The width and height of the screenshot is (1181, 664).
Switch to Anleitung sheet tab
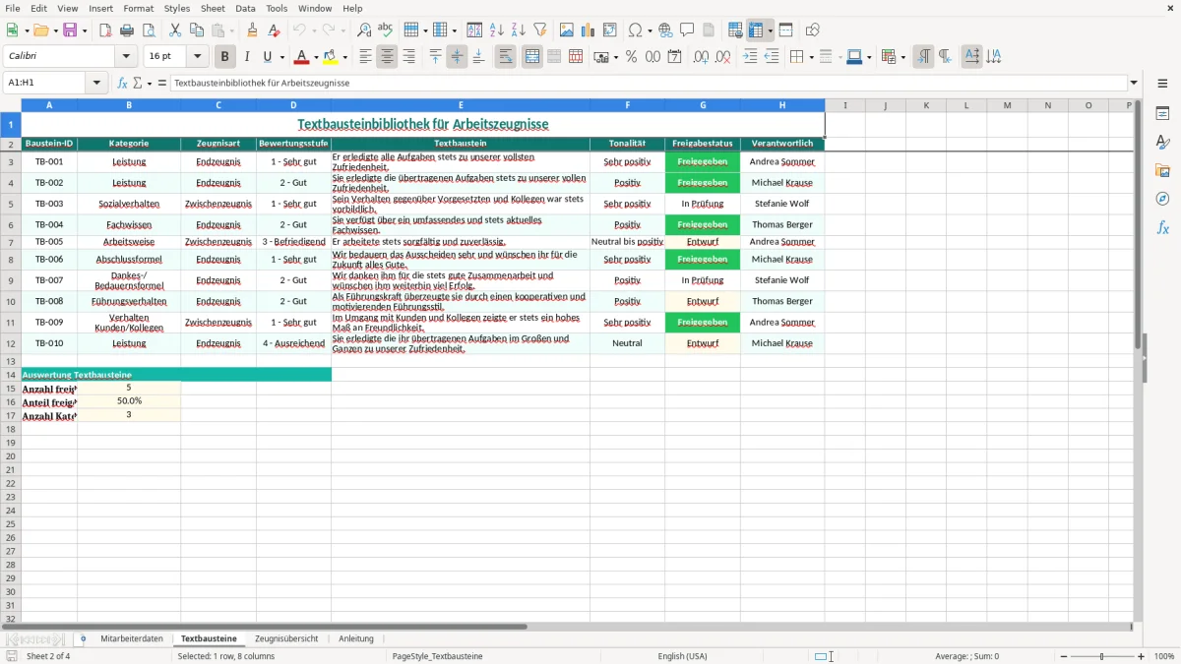356,638
